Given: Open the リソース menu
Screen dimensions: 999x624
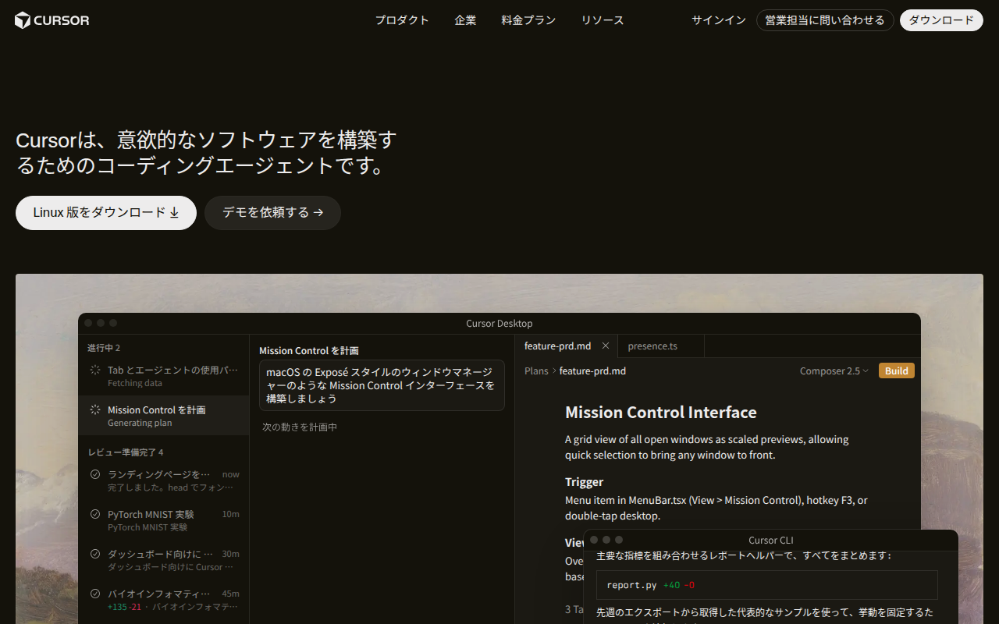Looking at the screenshot, I should coord(603,20).
